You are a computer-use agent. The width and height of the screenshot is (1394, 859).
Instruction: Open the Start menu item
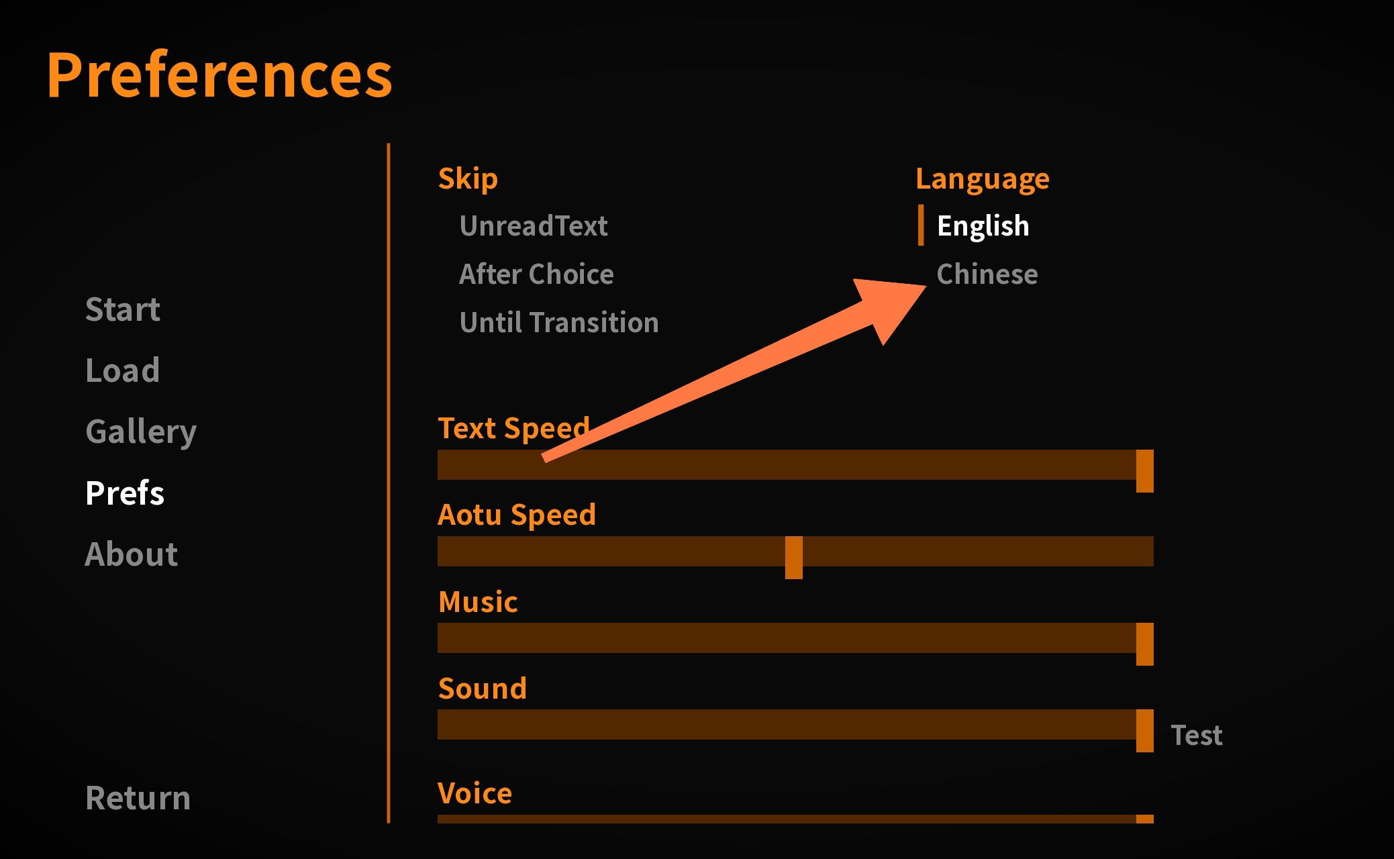pyautogui.click(x=123, y=309)
